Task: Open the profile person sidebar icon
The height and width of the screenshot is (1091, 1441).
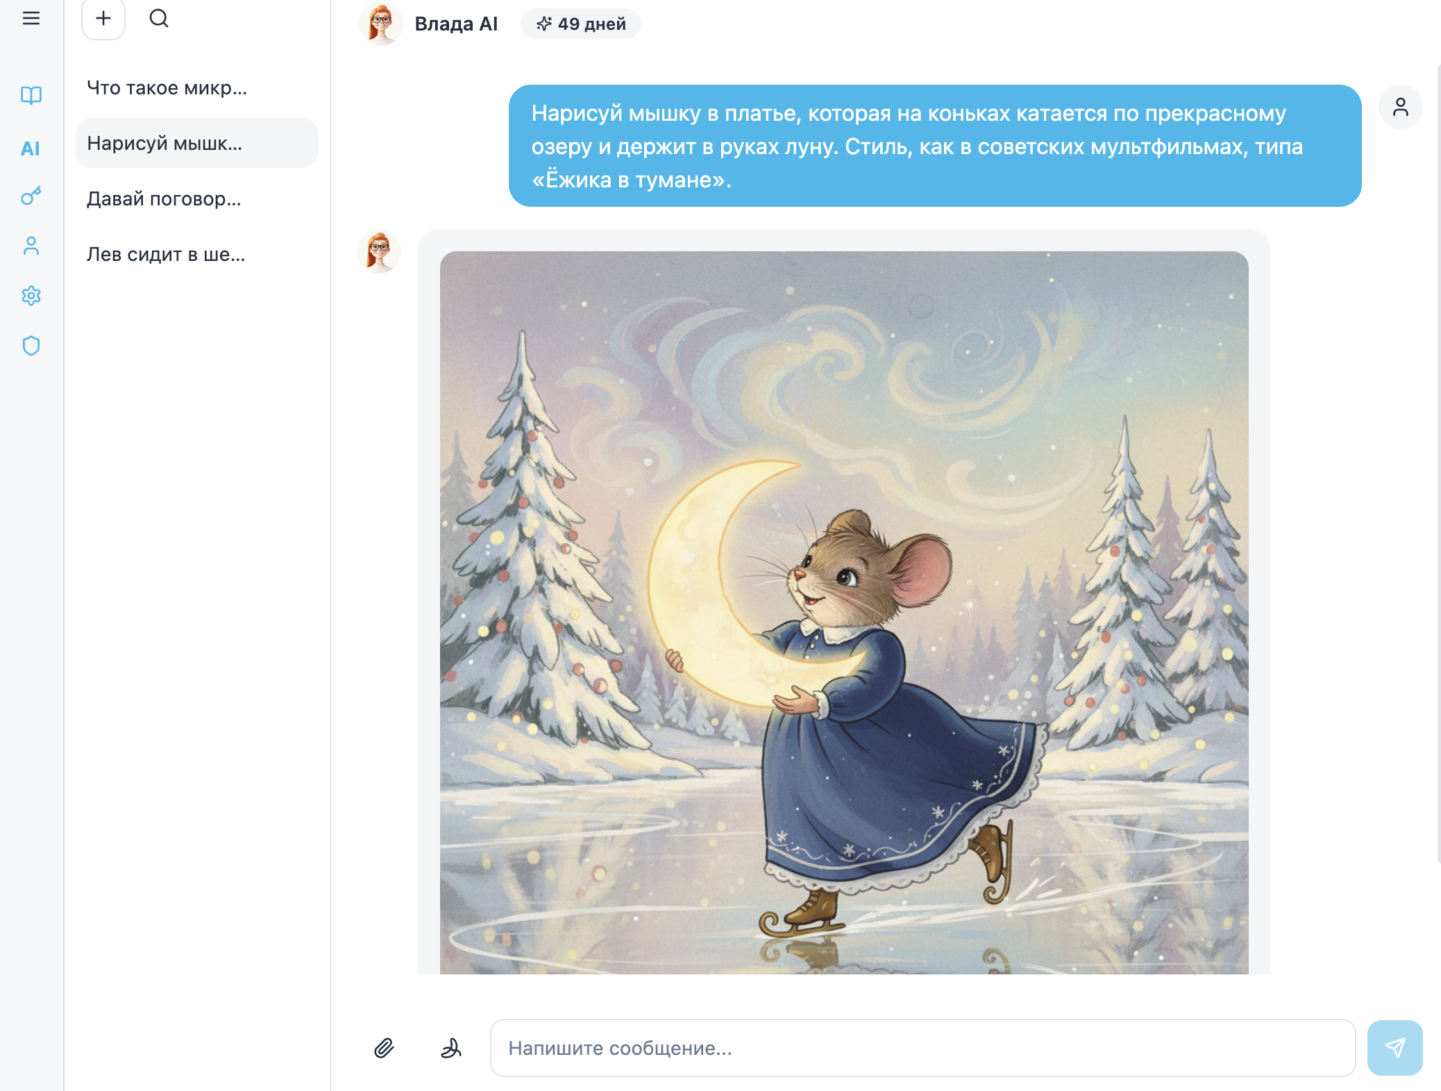Action: click(x=31, y=246)
